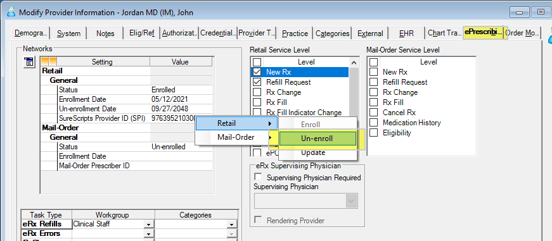Choose Un-enroll from the Retail submenu
This screenshot has width=552, height=241.
[318, 139]
